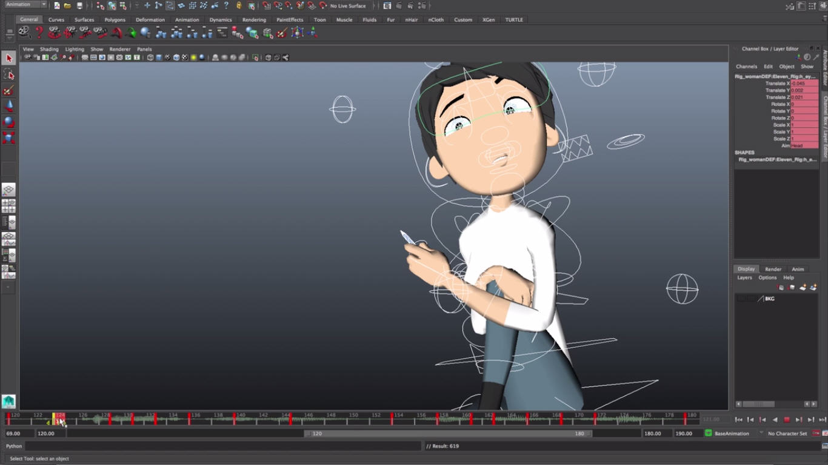This screenshot has width=828, height=465.
Task: Click the lock icon in status line
Action: point(239,5)
